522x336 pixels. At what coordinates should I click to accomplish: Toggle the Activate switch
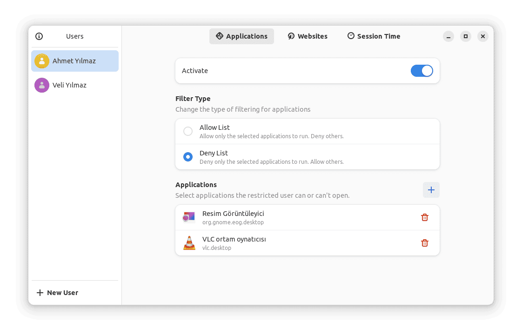click(x=422, y=71)
